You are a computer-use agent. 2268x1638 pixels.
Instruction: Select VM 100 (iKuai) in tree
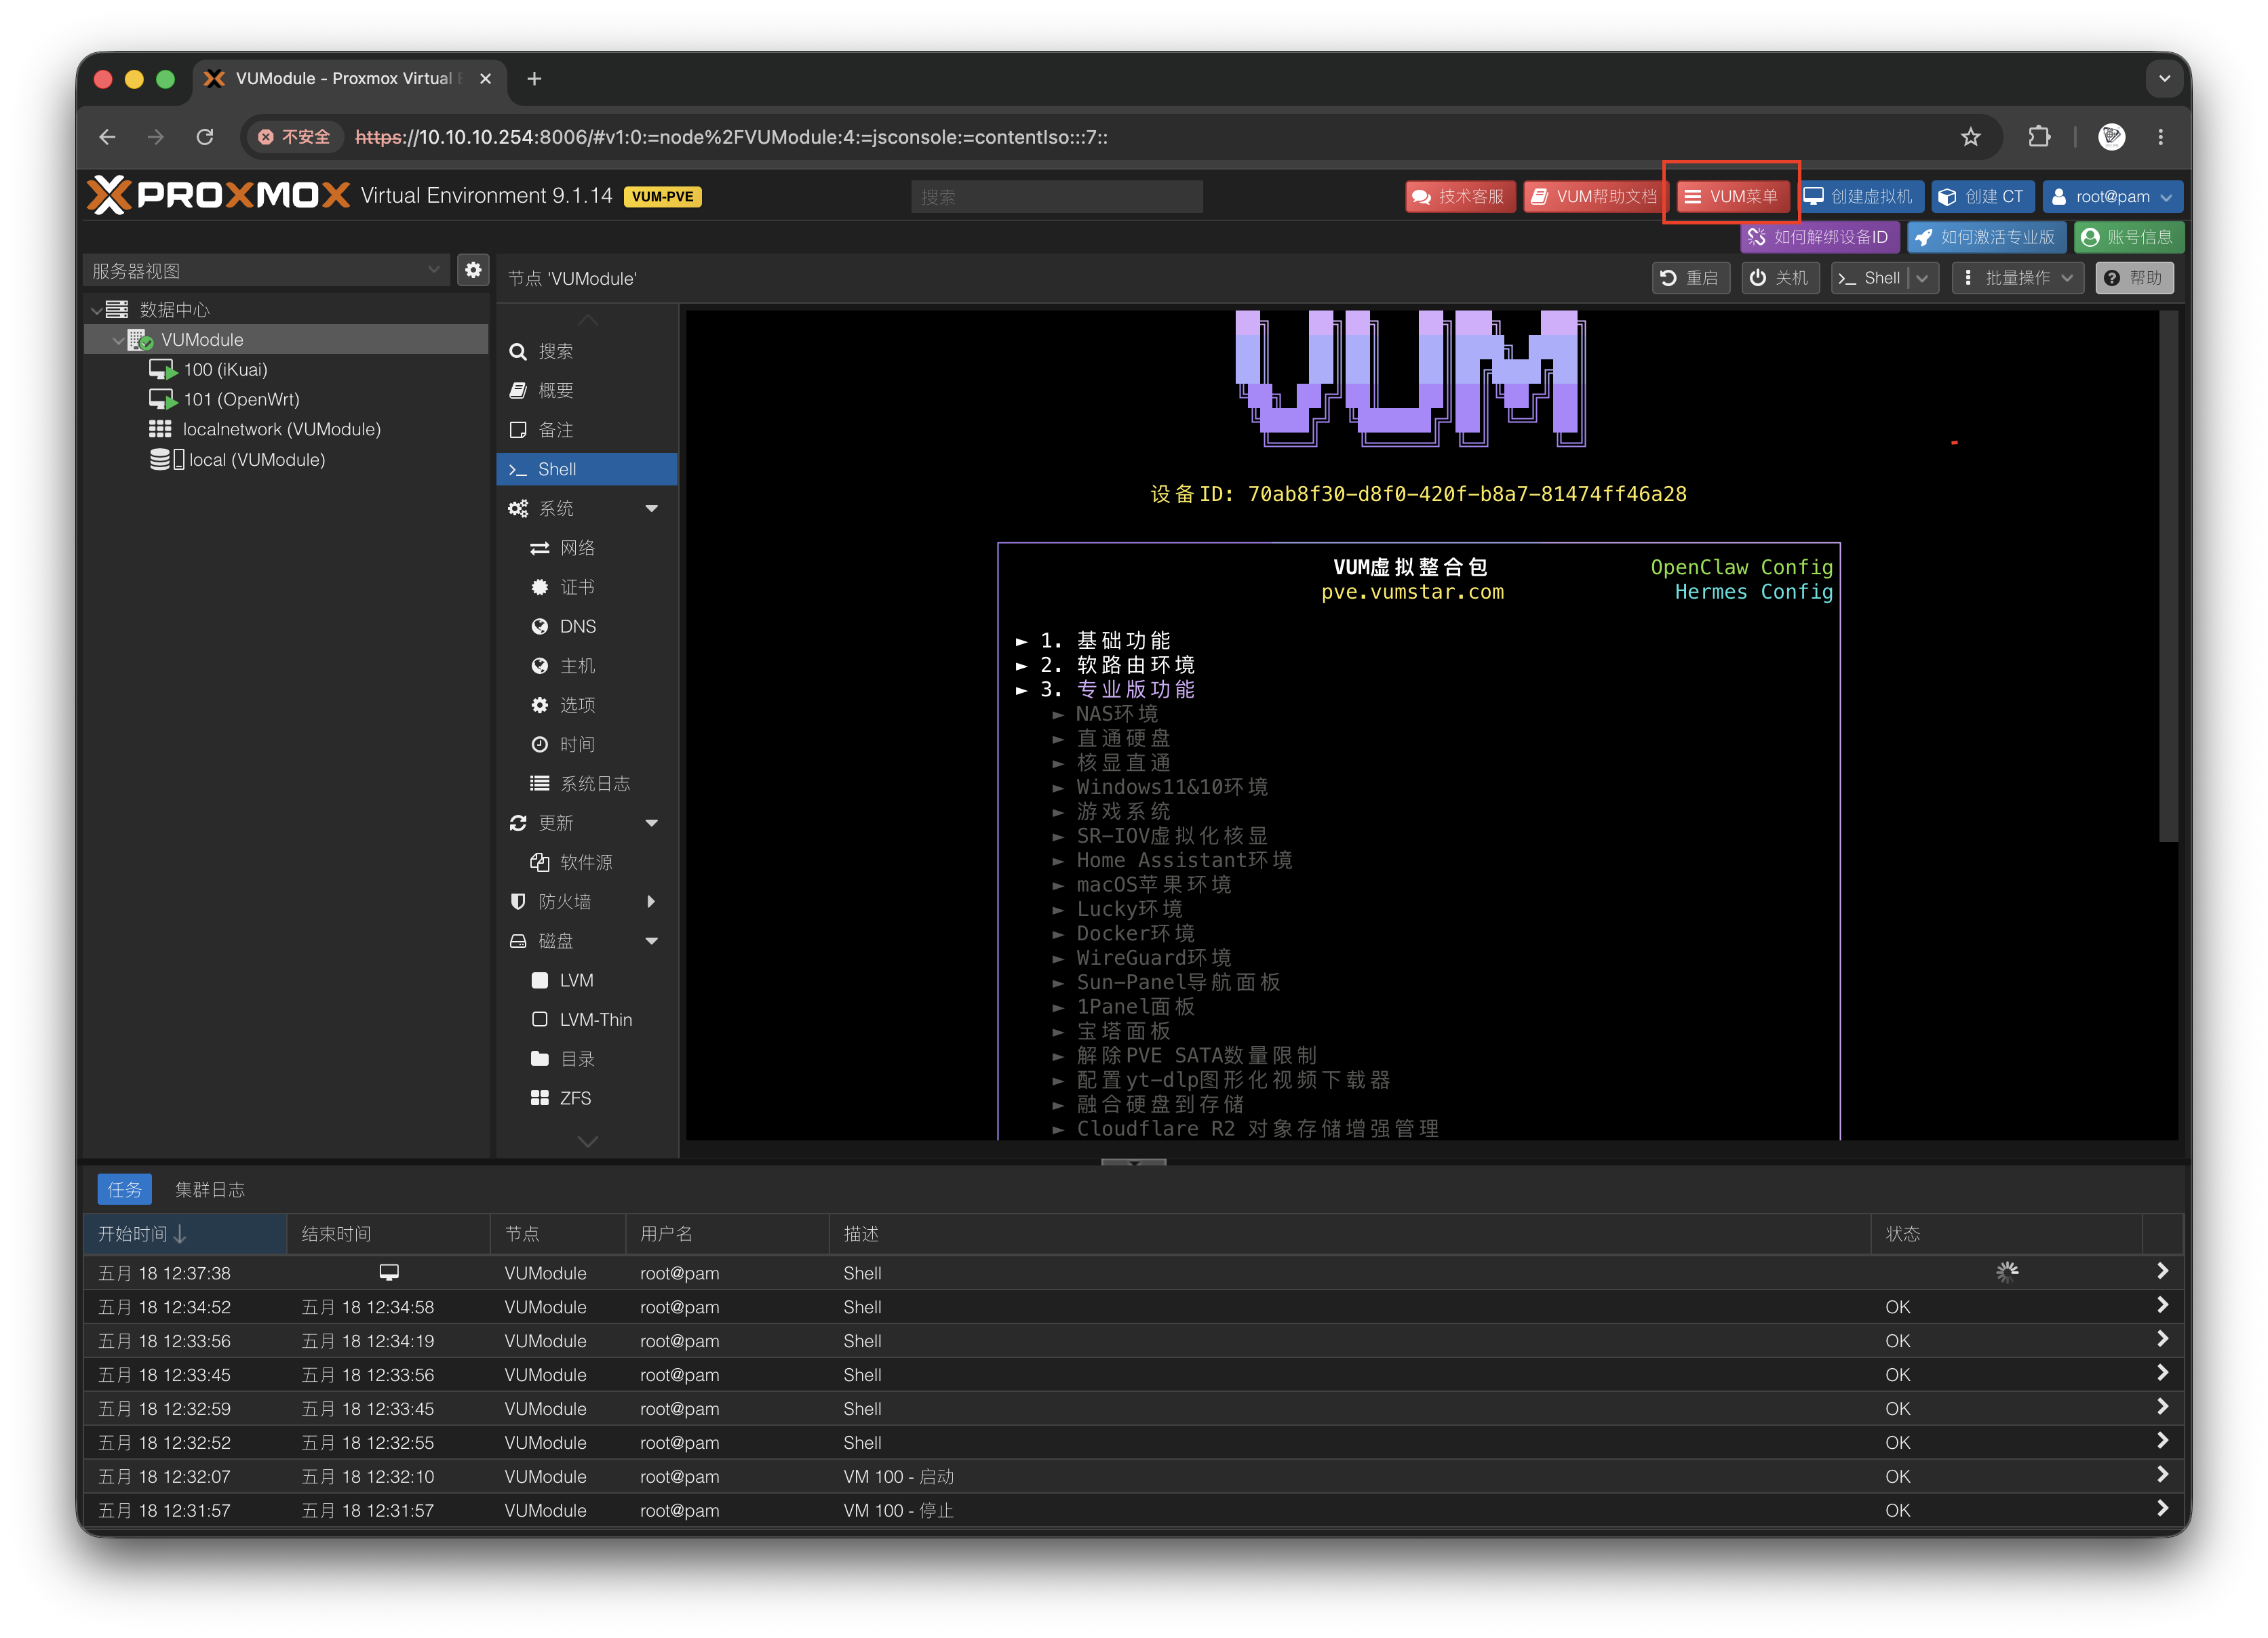(x=225, y=369)
